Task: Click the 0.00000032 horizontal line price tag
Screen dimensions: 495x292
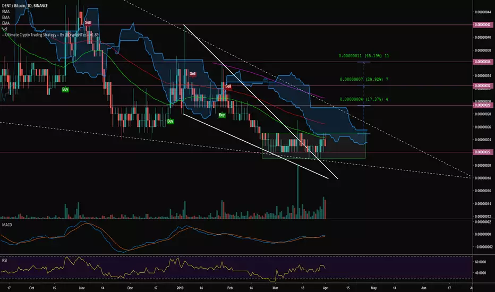Action: click(x=482, y=85)
